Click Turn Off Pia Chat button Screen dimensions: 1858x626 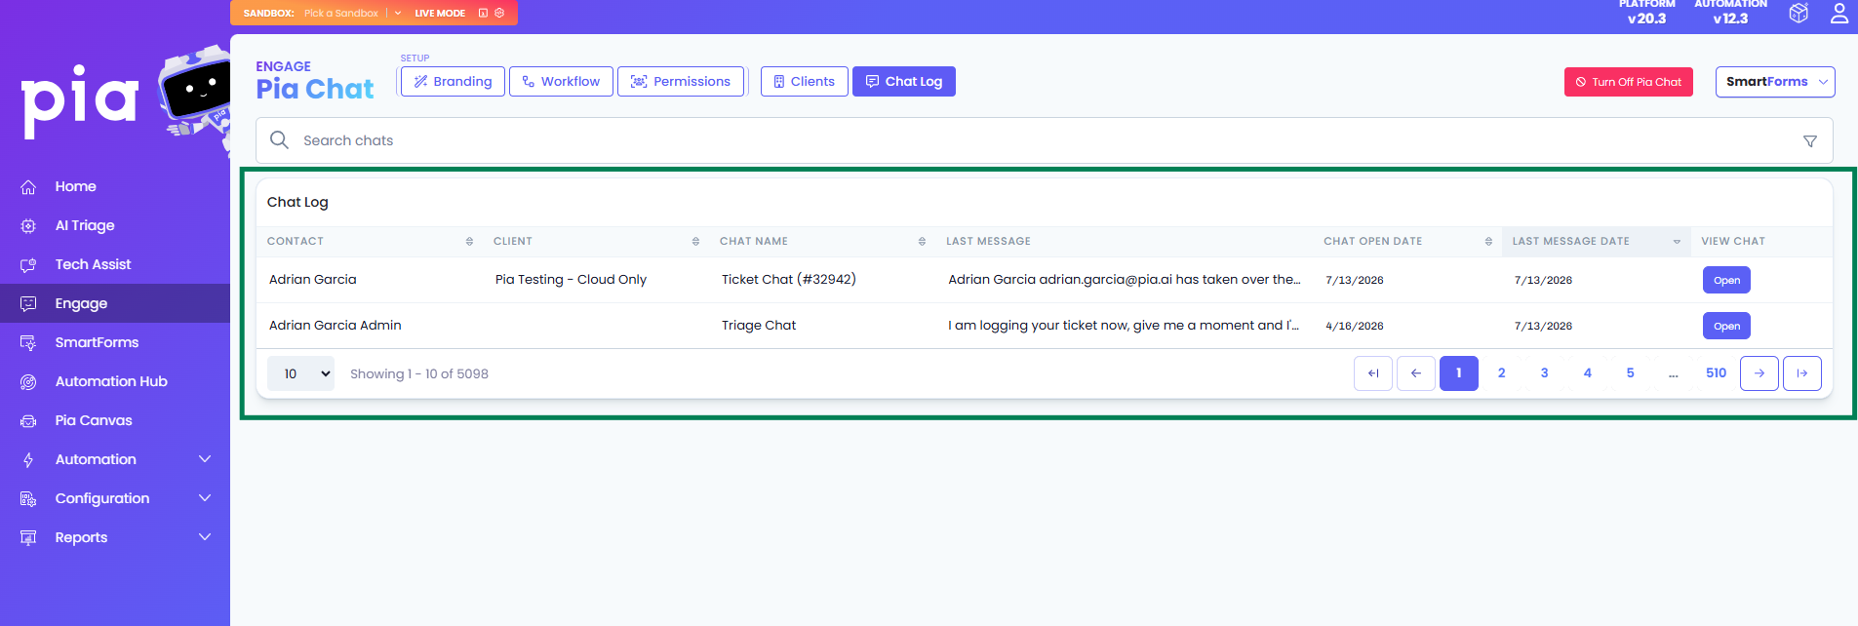coord(1629,82)
